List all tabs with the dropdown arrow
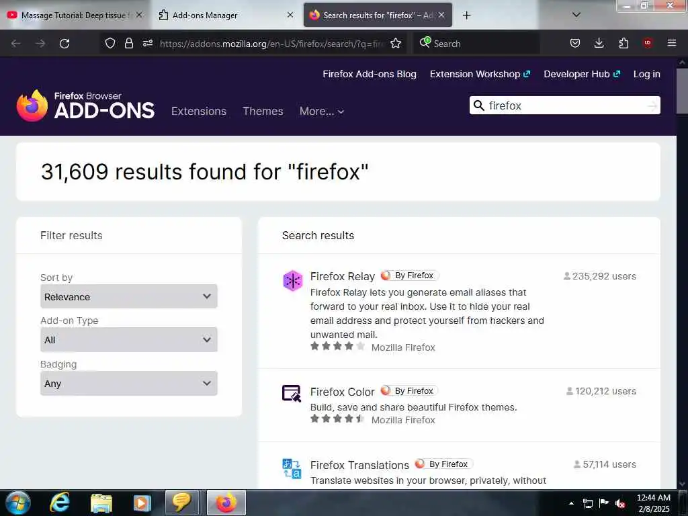 [x=576, y=15]
